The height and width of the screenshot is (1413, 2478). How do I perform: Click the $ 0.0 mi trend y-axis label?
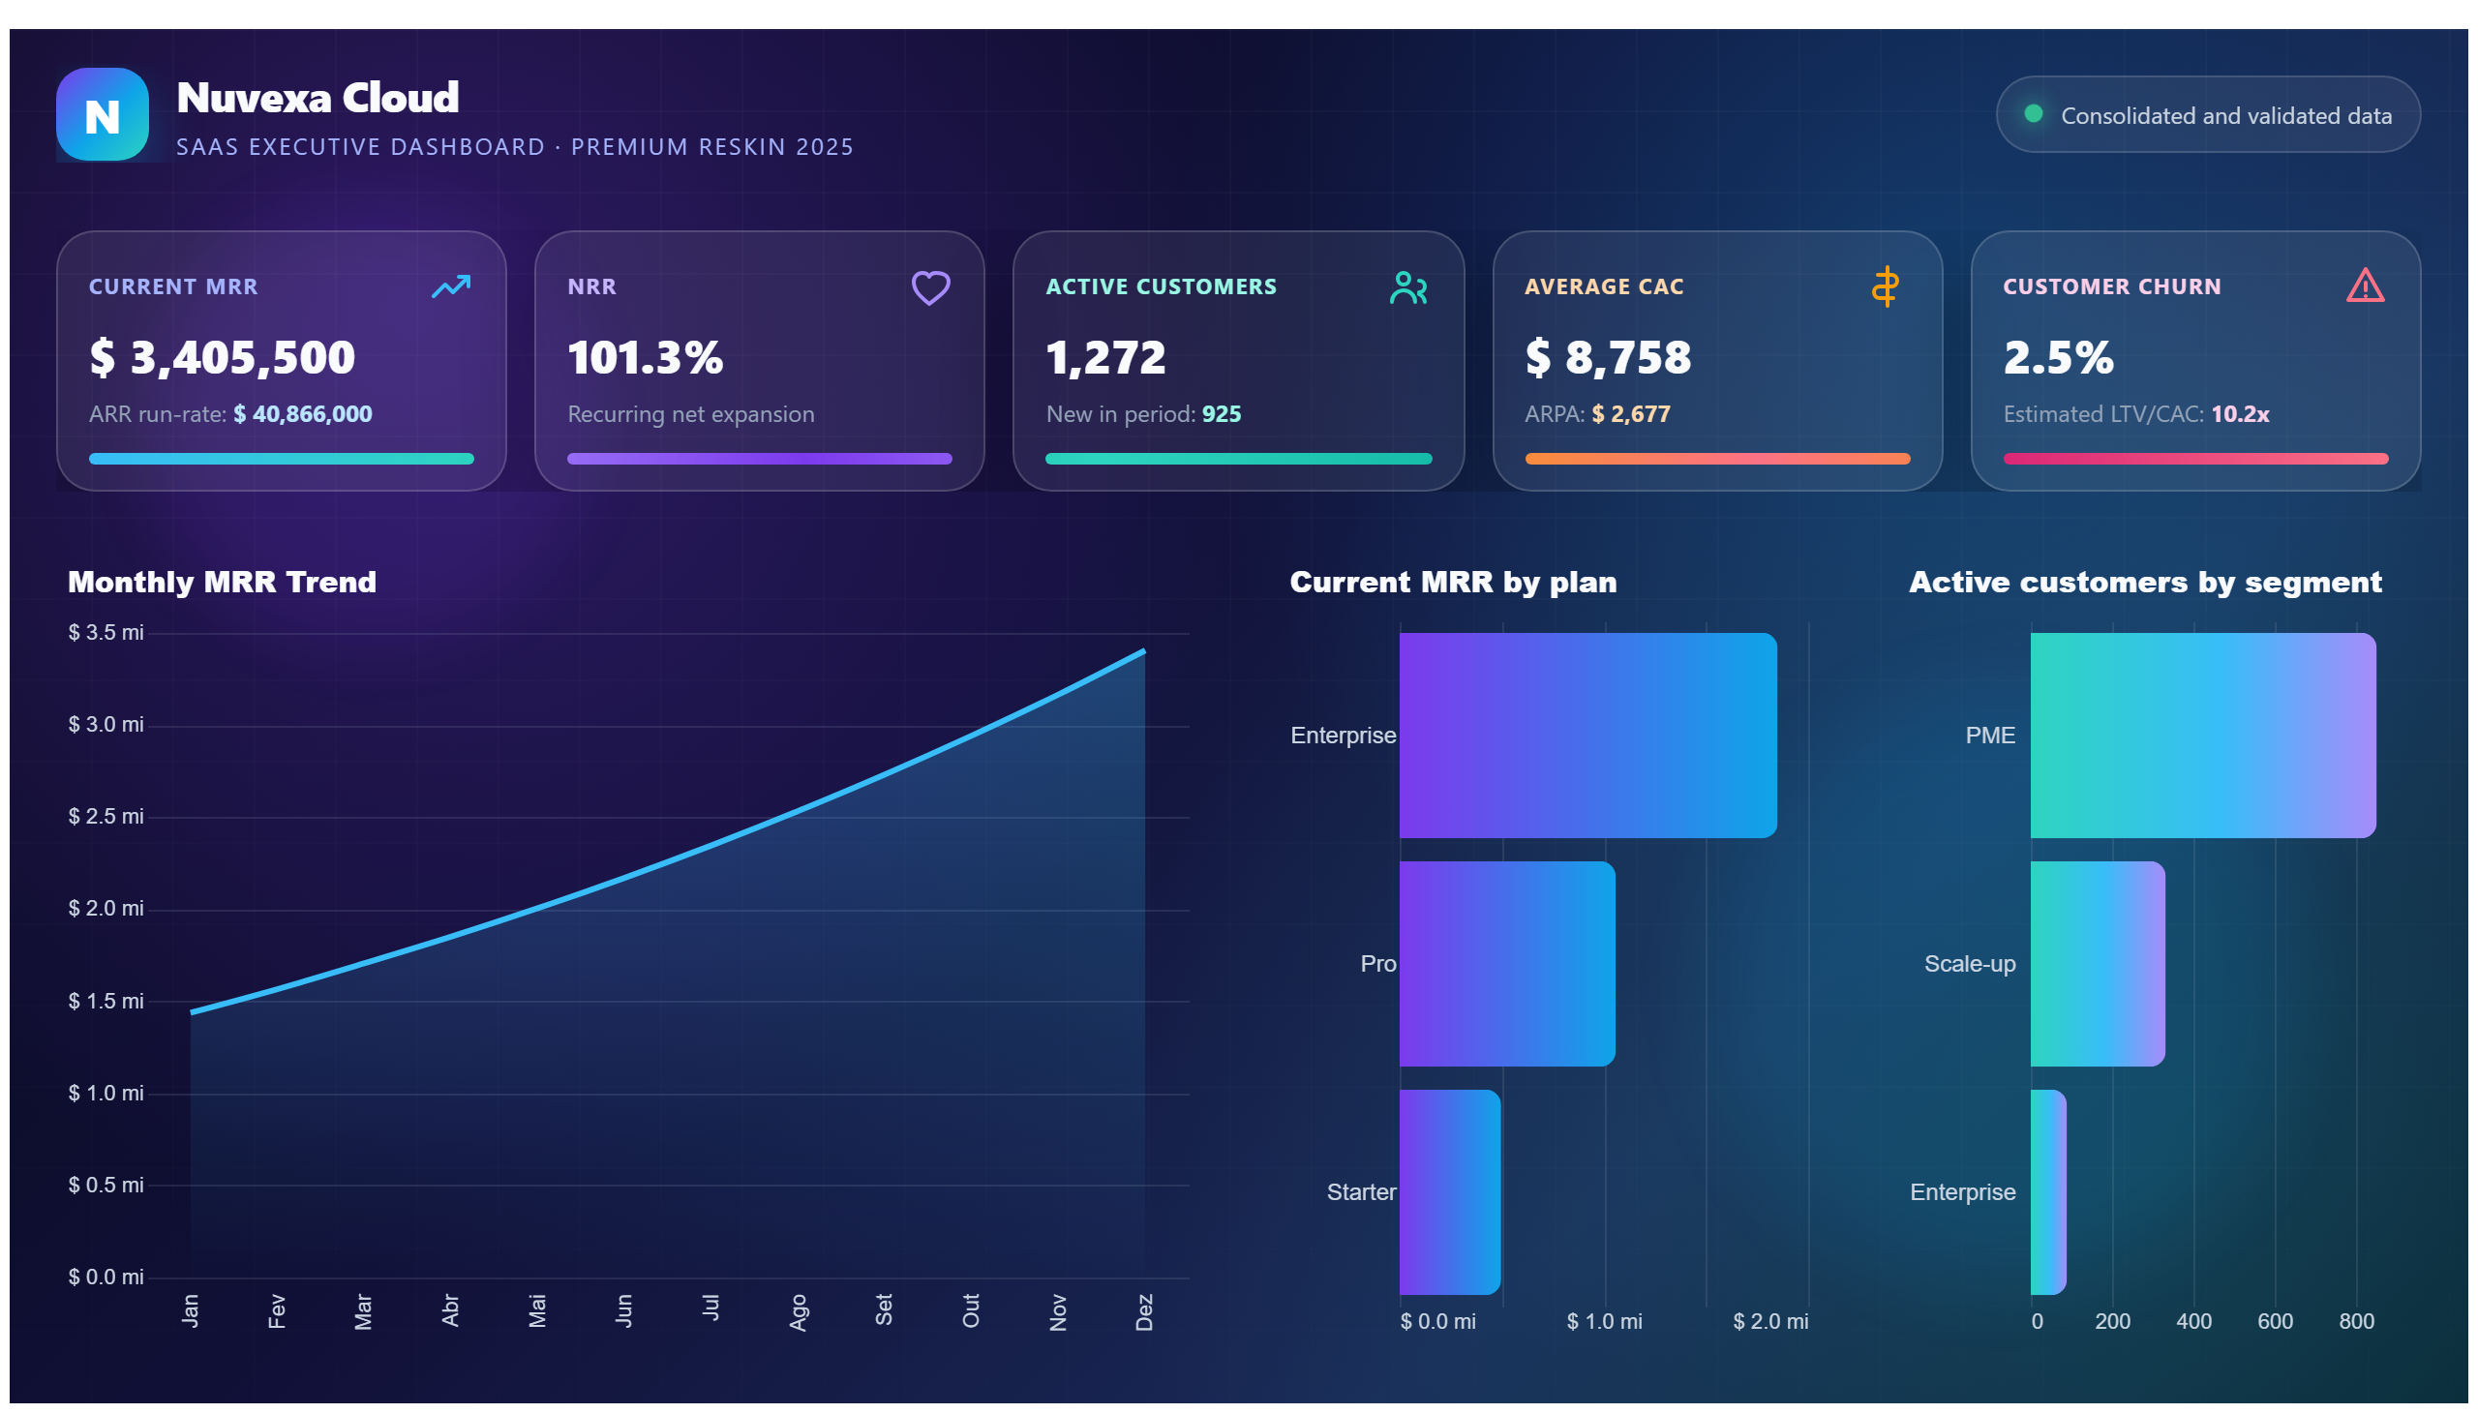(x=106, y=1278)
